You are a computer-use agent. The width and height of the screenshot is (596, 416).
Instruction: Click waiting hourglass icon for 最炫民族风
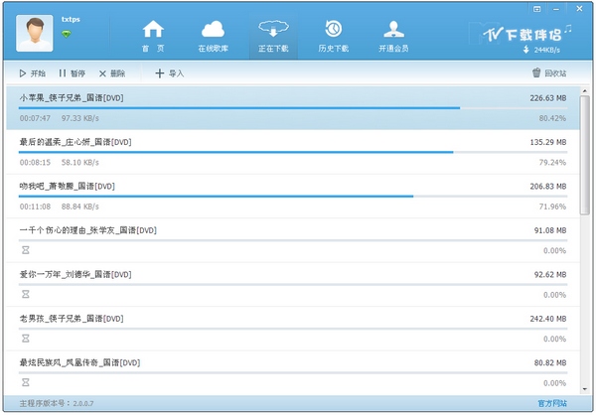coord(26,382)
